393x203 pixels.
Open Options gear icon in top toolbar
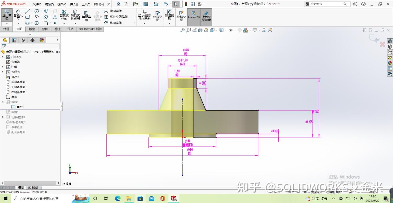tap(200, 4)
